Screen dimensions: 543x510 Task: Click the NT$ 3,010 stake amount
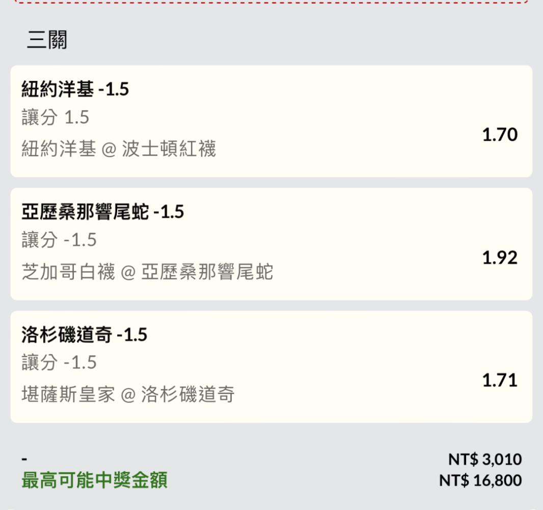tap(485, 460)
